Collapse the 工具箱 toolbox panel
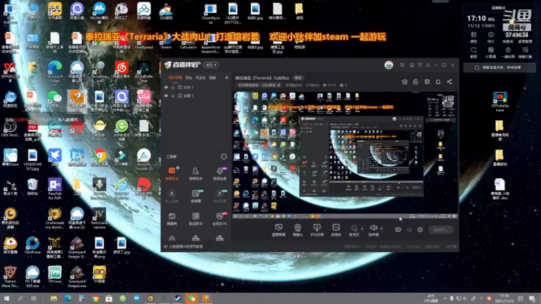 click(224, 157)
